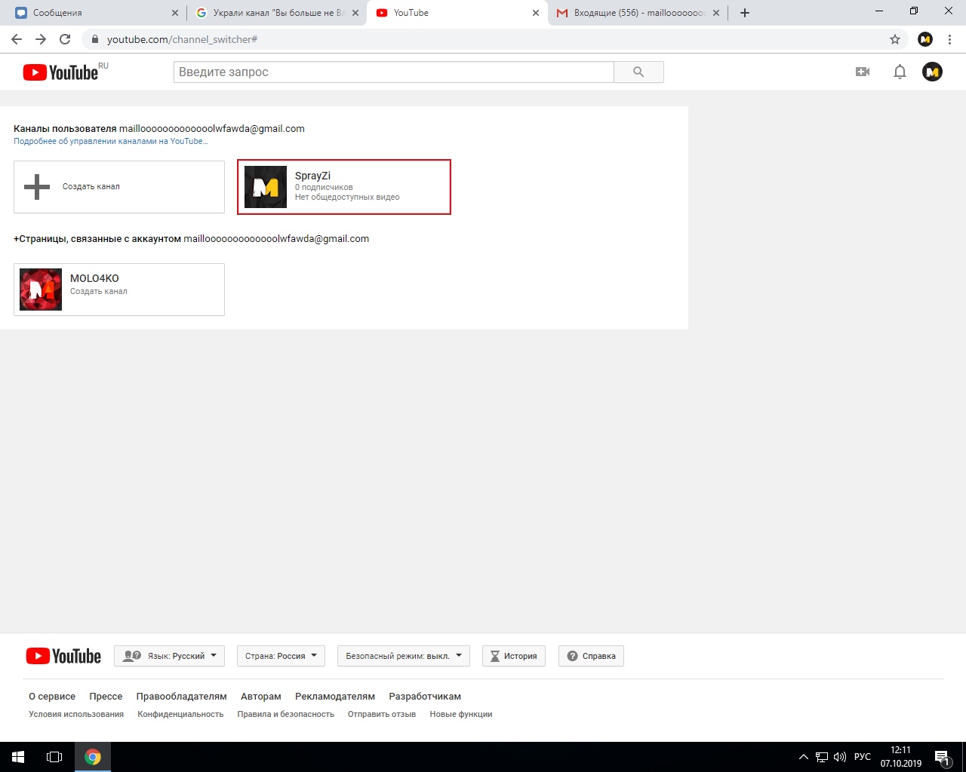The image size is (966, 772).
Task: Select the SprayZi channel avatar
Action: 266,187
